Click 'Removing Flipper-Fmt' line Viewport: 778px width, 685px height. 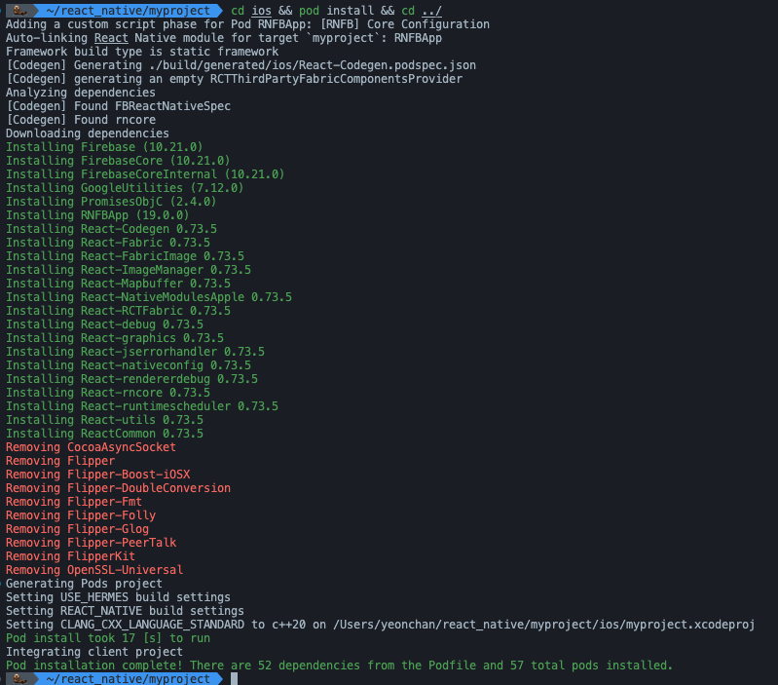74,503
